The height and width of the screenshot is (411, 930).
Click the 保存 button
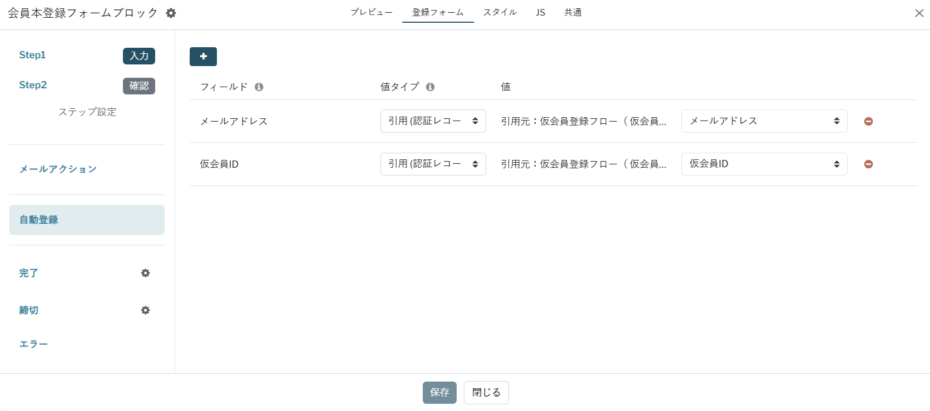(439, 393)
